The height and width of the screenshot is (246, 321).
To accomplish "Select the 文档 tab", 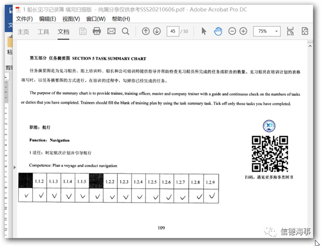I will (63, 32).
